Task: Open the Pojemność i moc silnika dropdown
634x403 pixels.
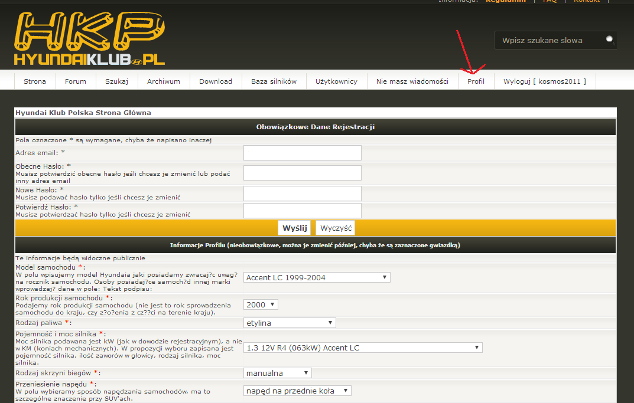Action: [x=363, y=348]
